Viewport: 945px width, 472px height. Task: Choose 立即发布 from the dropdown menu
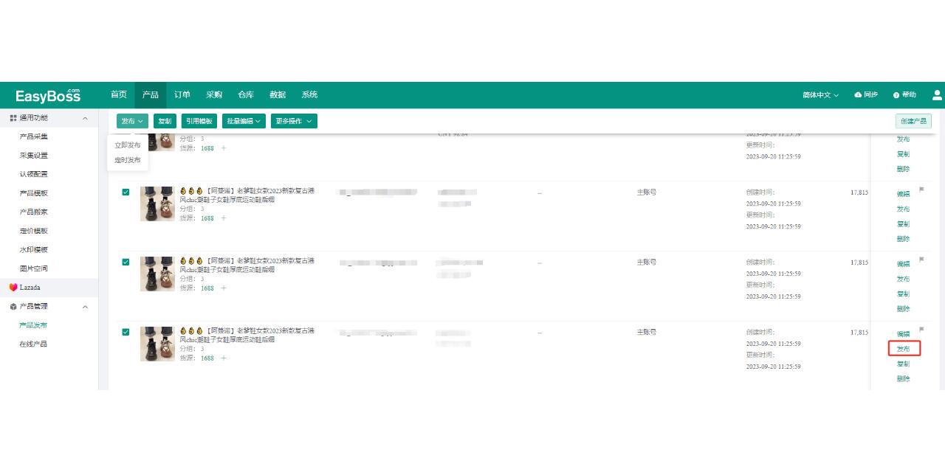pyautogui.click(x=128, y=145)
